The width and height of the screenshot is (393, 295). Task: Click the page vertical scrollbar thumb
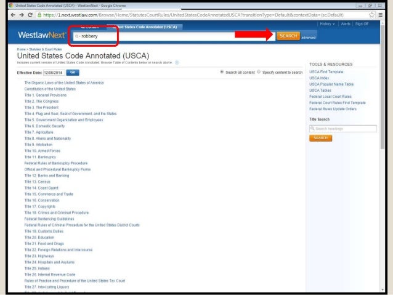point(383,87)
